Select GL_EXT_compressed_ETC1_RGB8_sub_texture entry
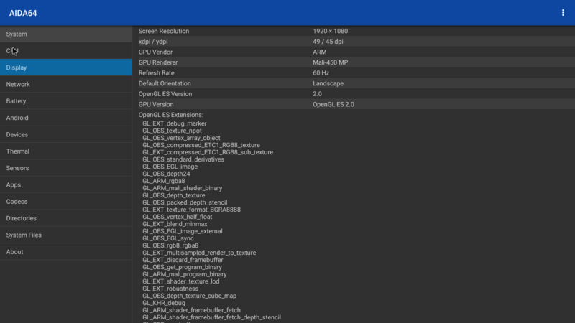 coord(208,152)
